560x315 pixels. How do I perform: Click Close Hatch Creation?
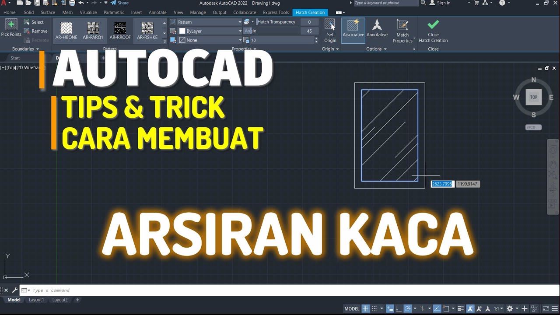(x=433, y=31)
